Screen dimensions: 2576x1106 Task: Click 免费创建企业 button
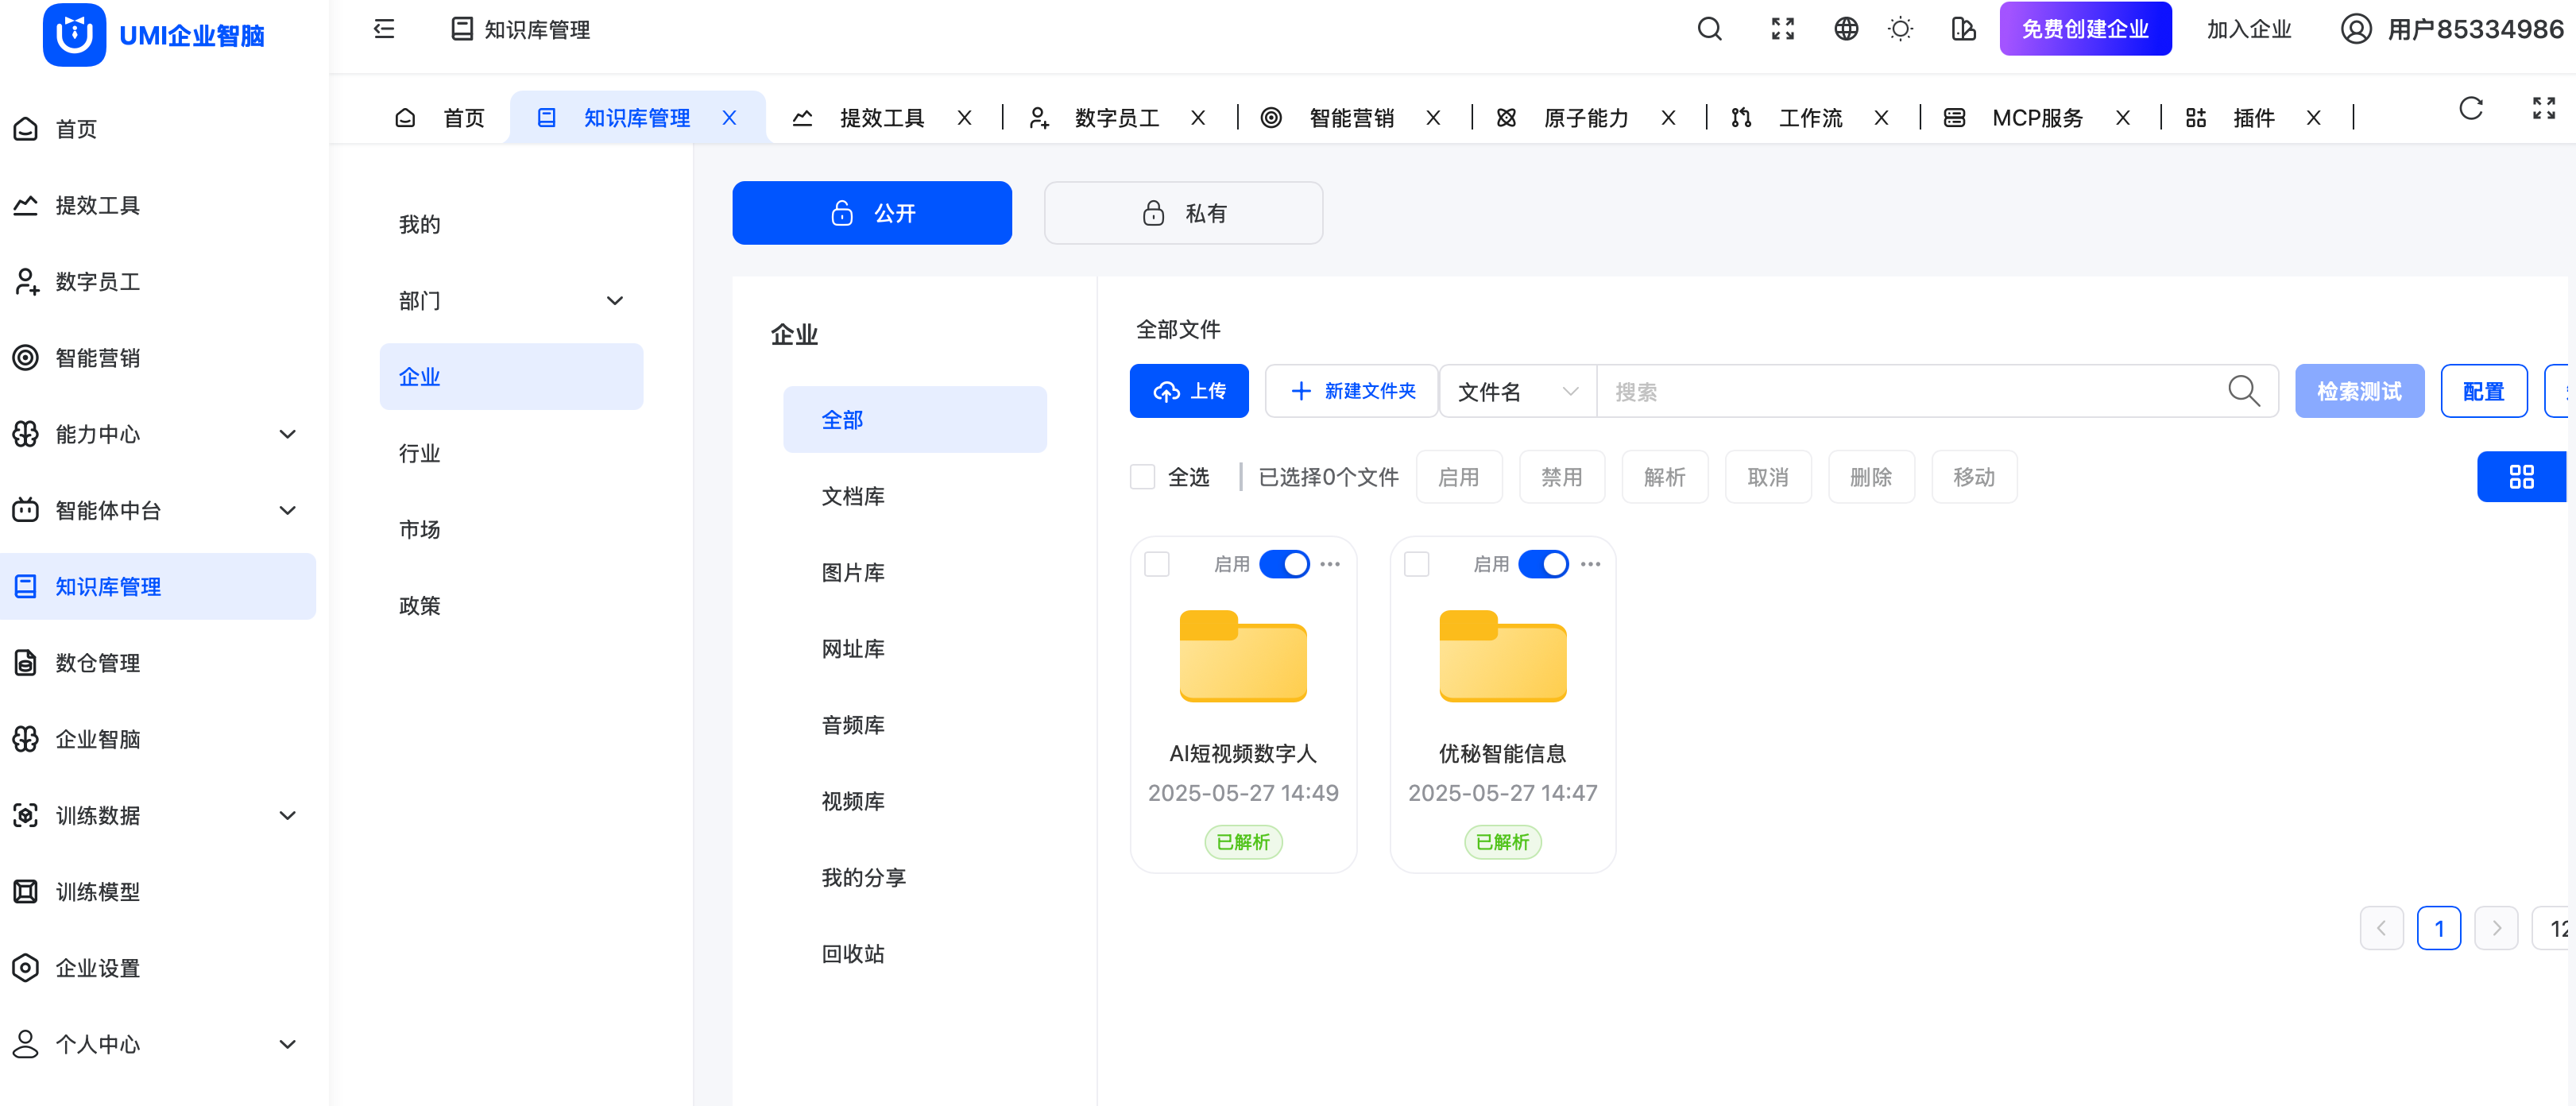pos(2084,29)
